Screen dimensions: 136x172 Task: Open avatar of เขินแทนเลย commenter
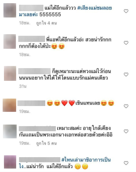10,105
